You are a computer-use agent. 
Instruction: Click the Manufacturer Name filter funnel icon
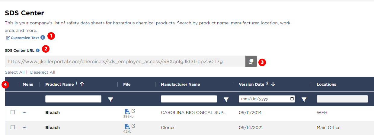(x=226, y=99)
